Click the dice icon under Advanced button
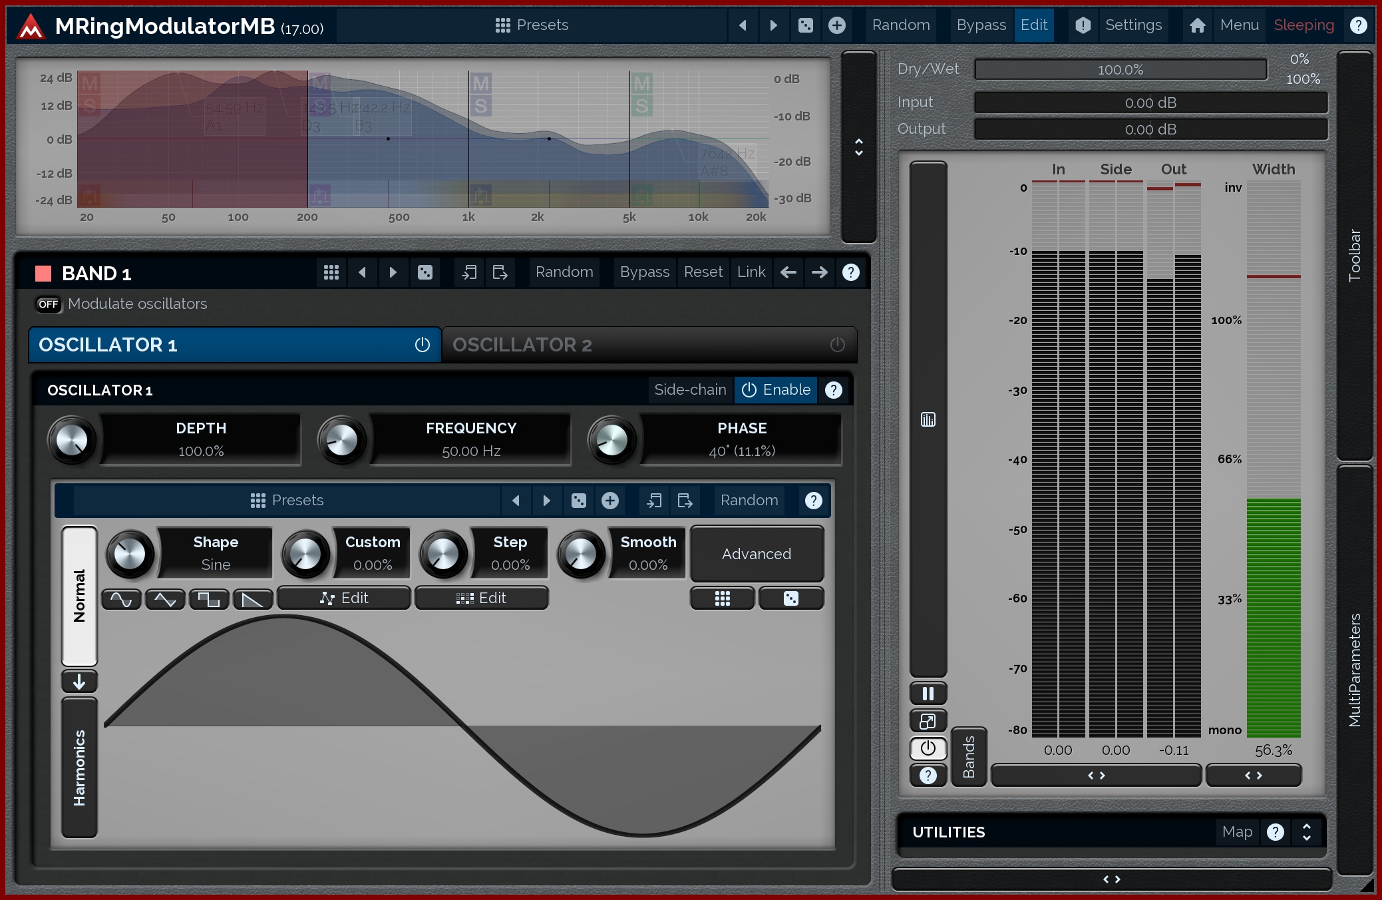The width and height of the screenshot is (1382, 900). coord(790,598)
